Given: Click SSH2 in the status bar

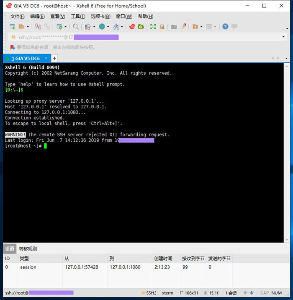Looking at the screenshot, I should [x=149, y=293].
